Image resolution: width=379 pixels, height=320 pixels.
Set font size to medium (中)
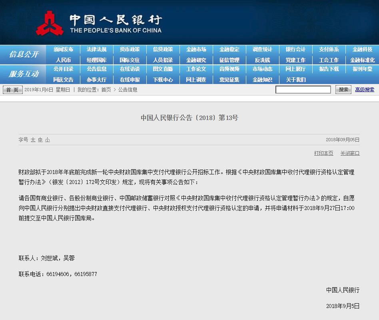[40, 140]
